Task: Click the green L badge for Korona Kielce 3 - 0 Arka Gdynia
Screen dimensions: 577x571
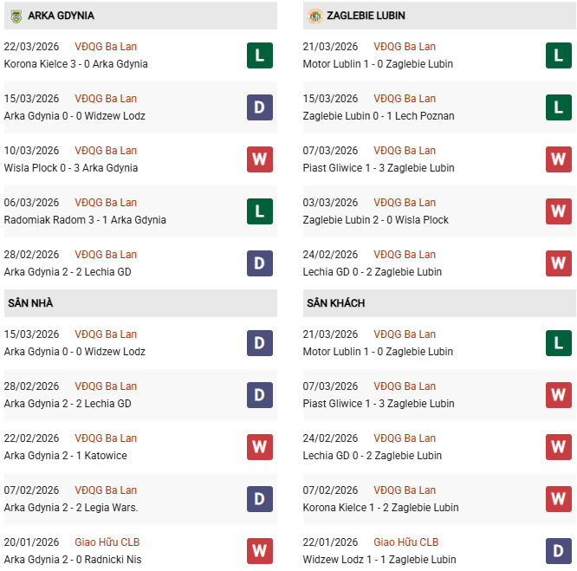Action: (x=259, y=55)
